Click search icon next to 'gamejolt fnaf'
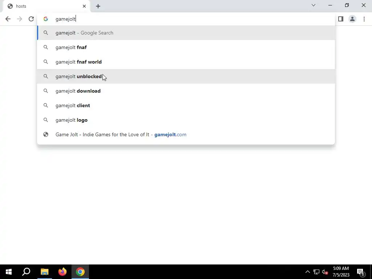372x279 pixels. coord(46,47)
